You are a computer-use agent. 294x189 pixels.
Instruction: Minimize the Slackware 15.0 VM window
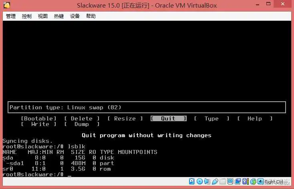(x=258, y=4)
